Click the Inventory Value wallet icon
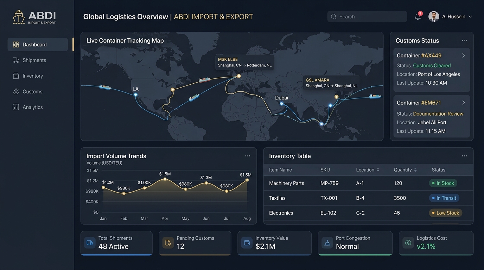The height and width of the screenshot is (270, 484). (247, 243)
